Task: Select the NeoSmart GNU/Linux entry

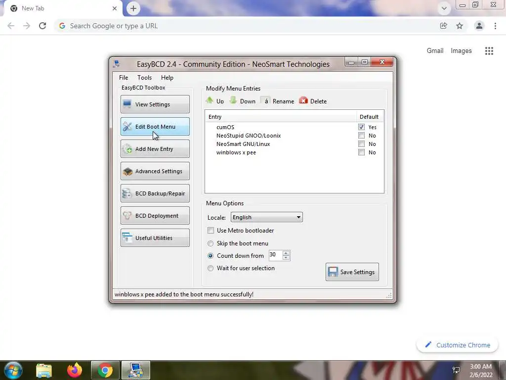Action: point(295,144)
